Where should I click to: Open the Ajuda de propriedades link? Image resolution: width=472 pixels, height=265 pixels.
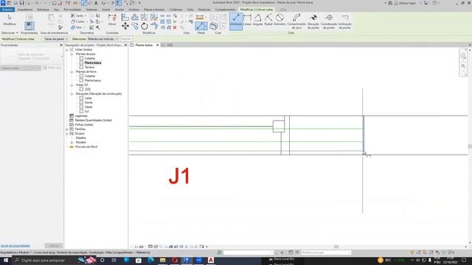pyautogui.click(x=15, y=246)
